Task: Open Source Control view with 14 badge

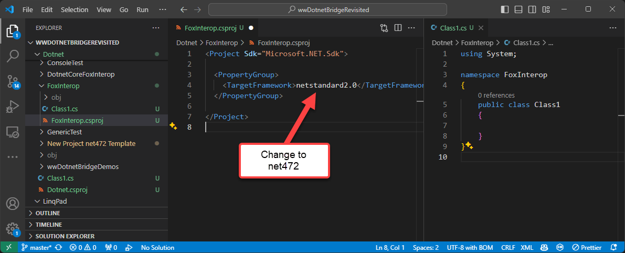Action: tap(13, 81)
